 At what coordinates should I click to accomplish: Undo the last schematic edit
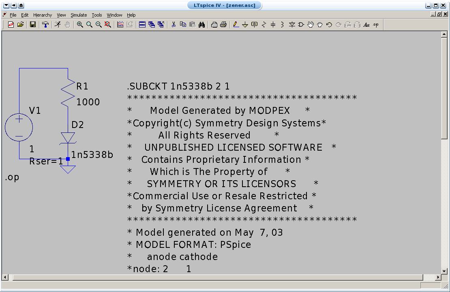(x=329, y=25)
